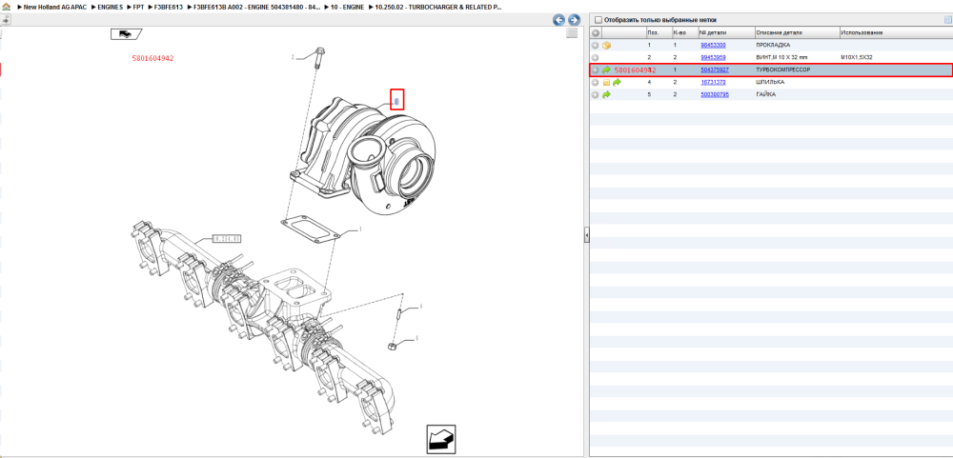Viewport: 953px width, 458px height.
Task: Open part number link 98453300
Action: (713, 45)
